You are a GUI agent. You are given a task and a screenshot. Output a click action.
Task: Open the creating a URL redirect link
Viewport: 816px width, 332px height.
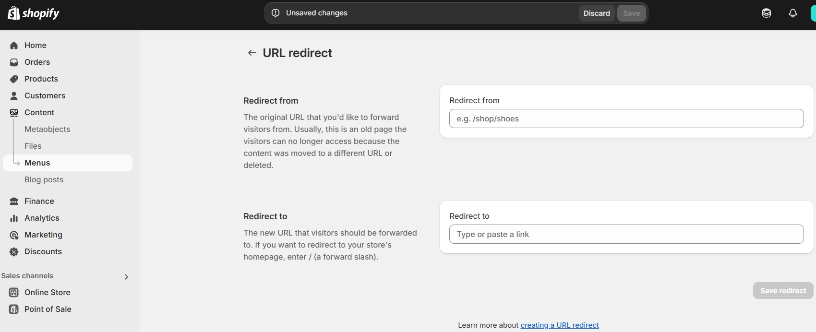pos(559,325)
